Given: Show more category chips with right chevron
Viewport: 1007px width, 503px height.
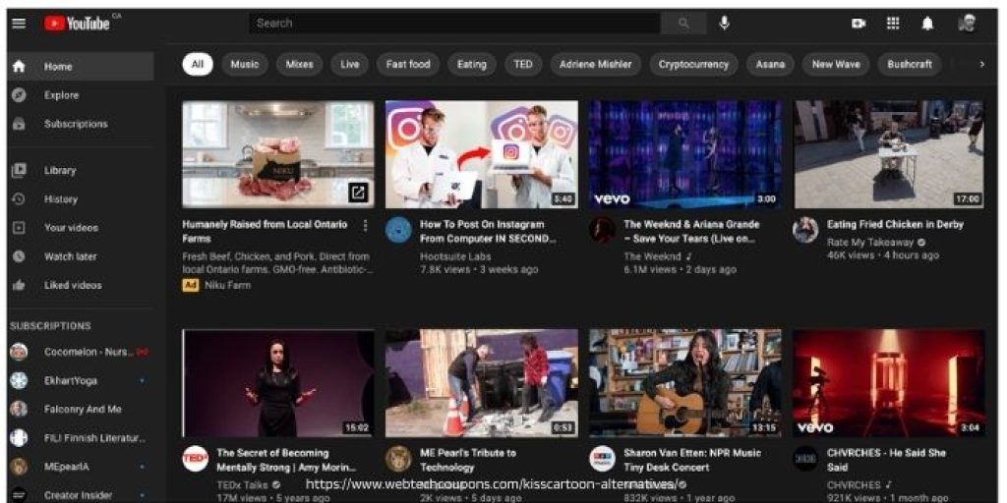Looking at the screenshot, I should tap(981, 64).
